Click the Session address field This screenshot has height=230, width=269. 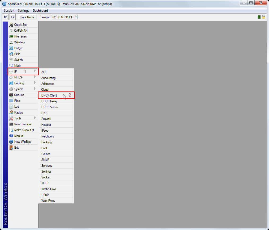(x=65, y=17)
